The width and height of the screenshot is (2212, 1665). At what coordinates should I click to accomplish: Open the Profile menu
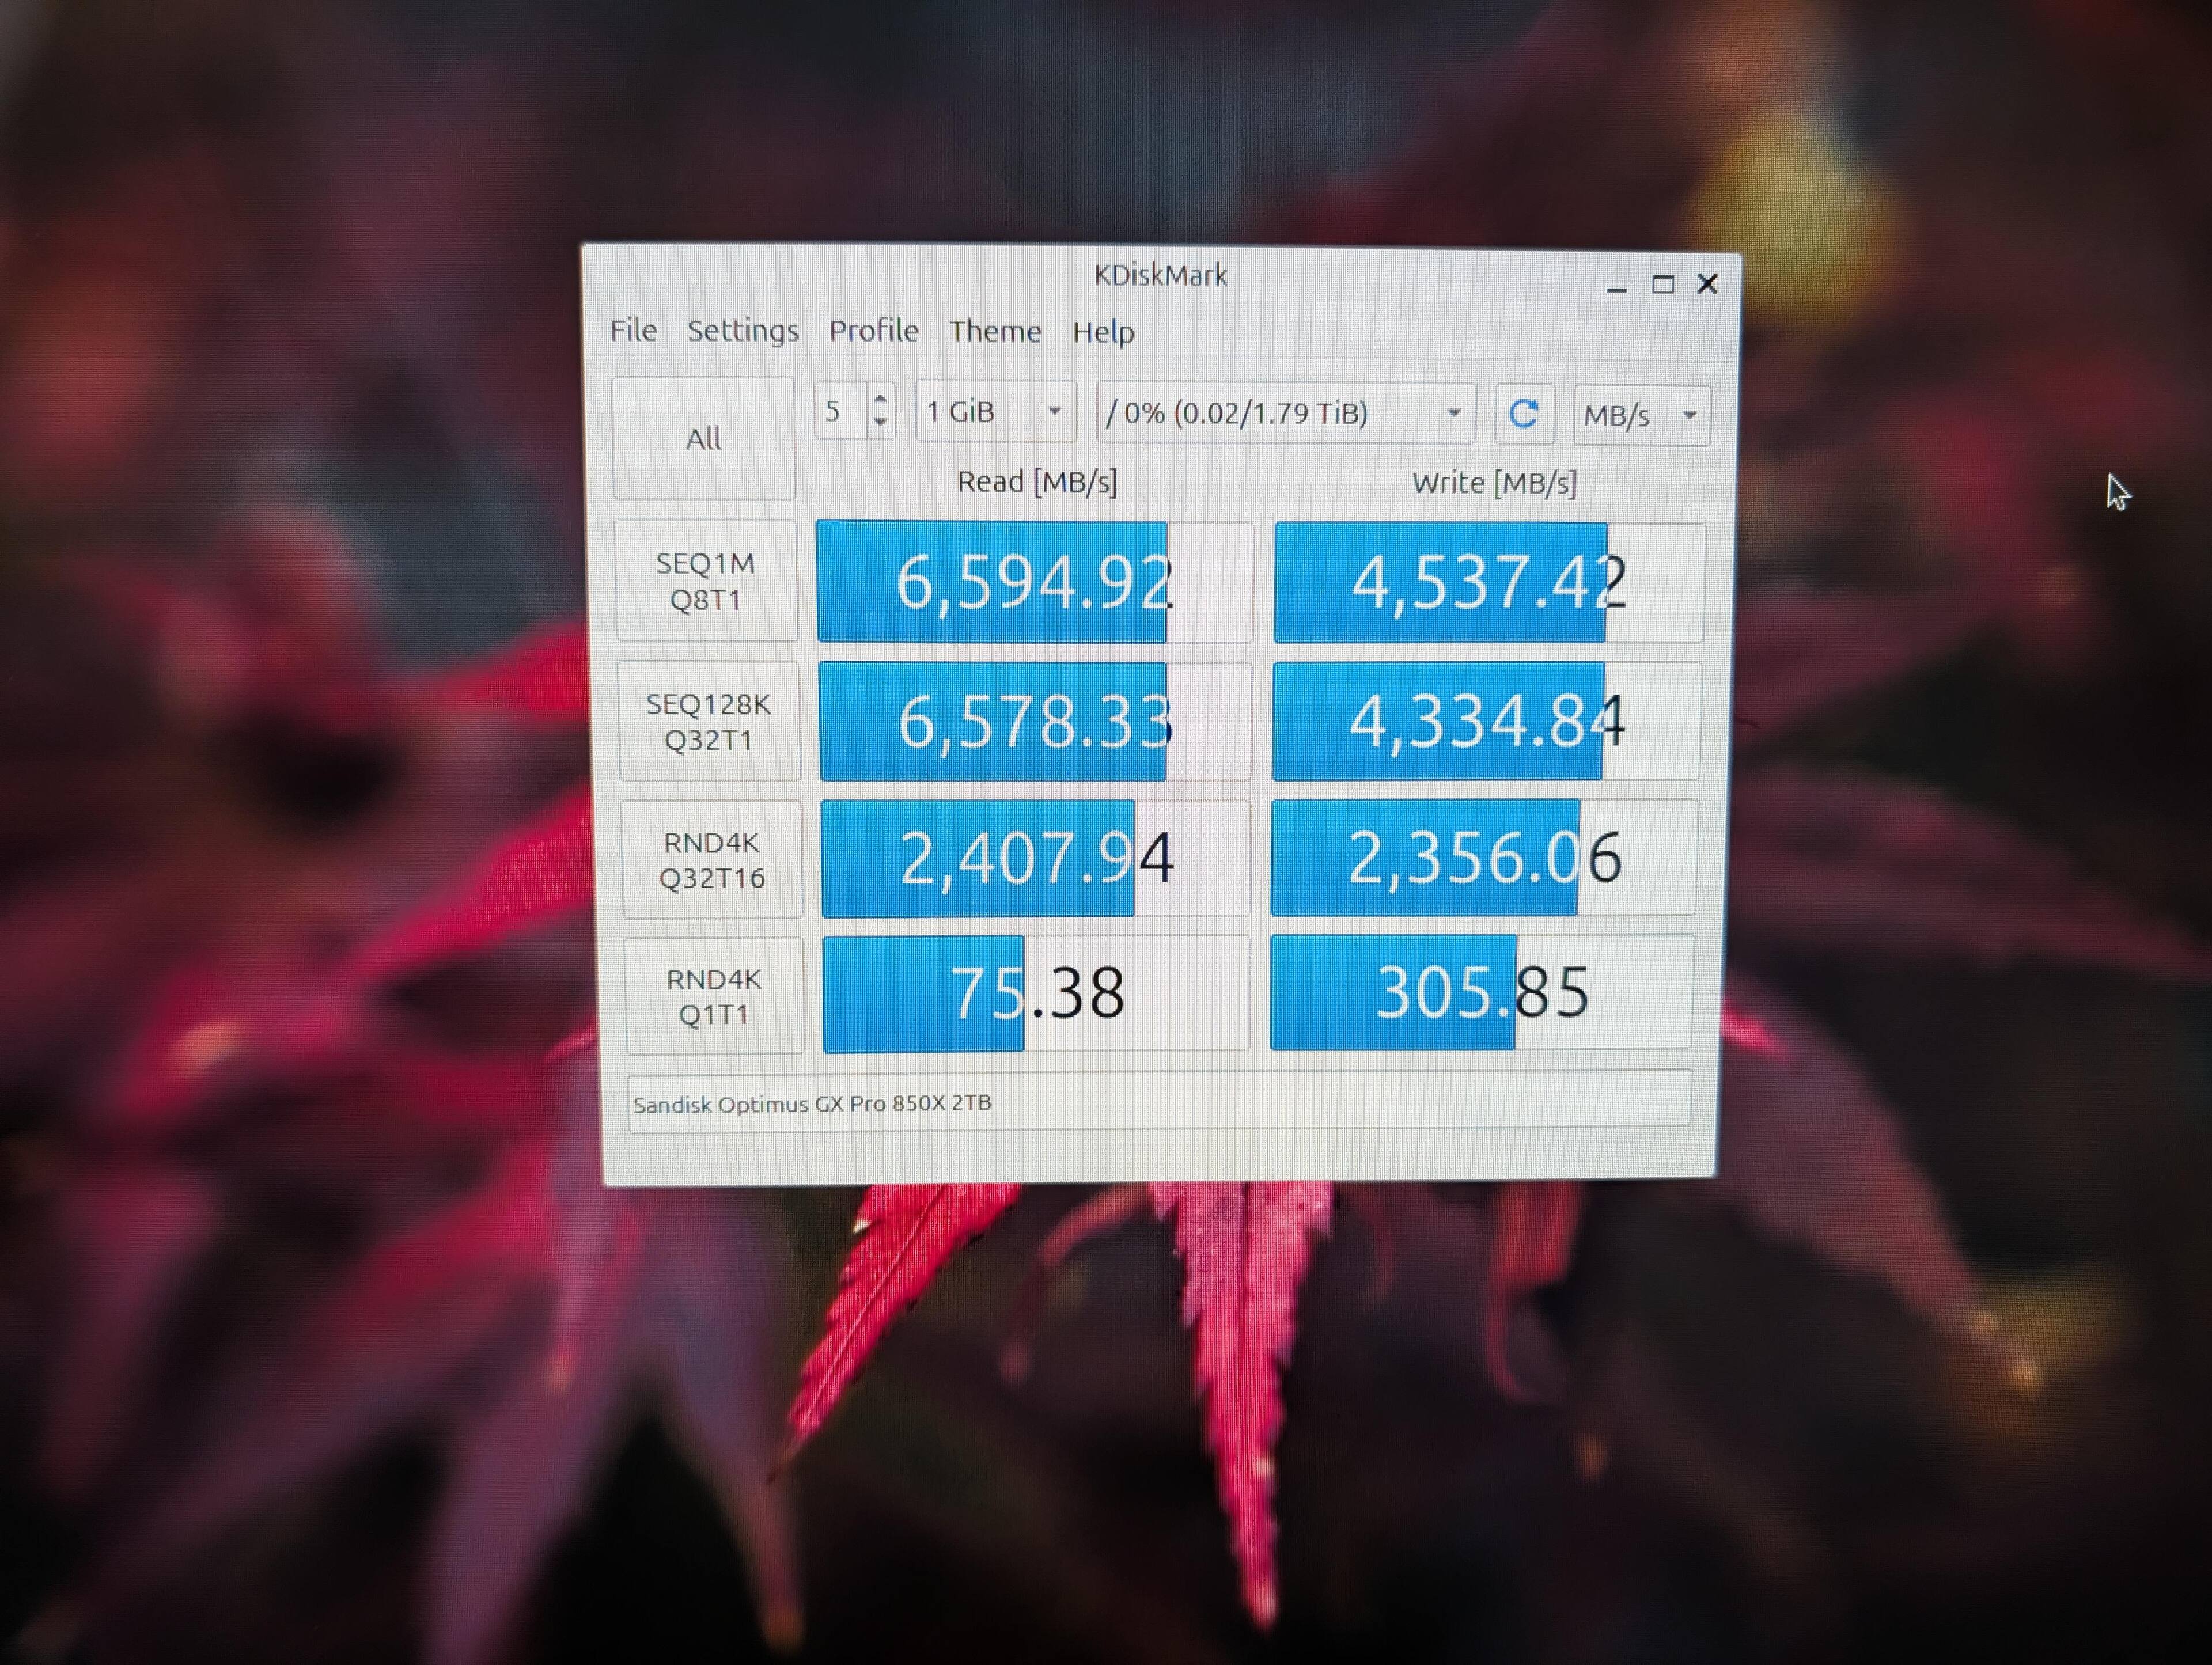[x=873, y=331]
